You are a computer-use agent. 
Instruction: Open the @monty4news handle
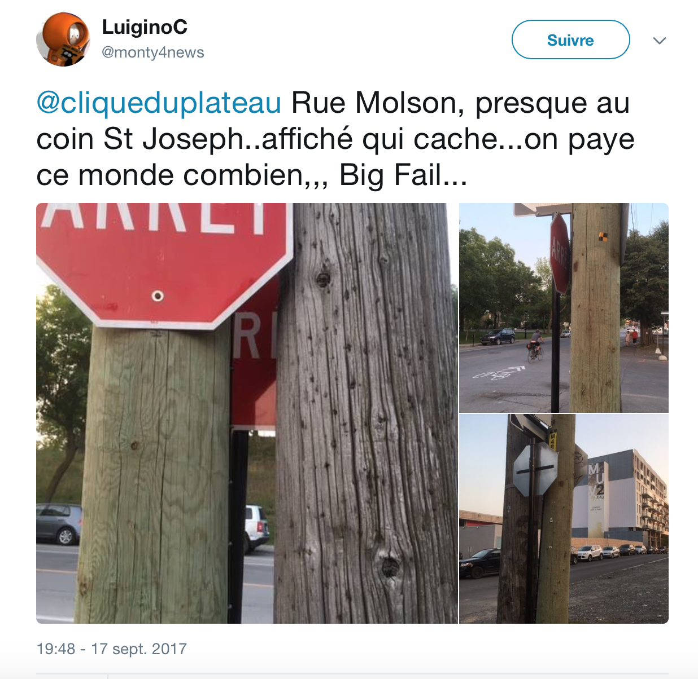pos(153,52)
